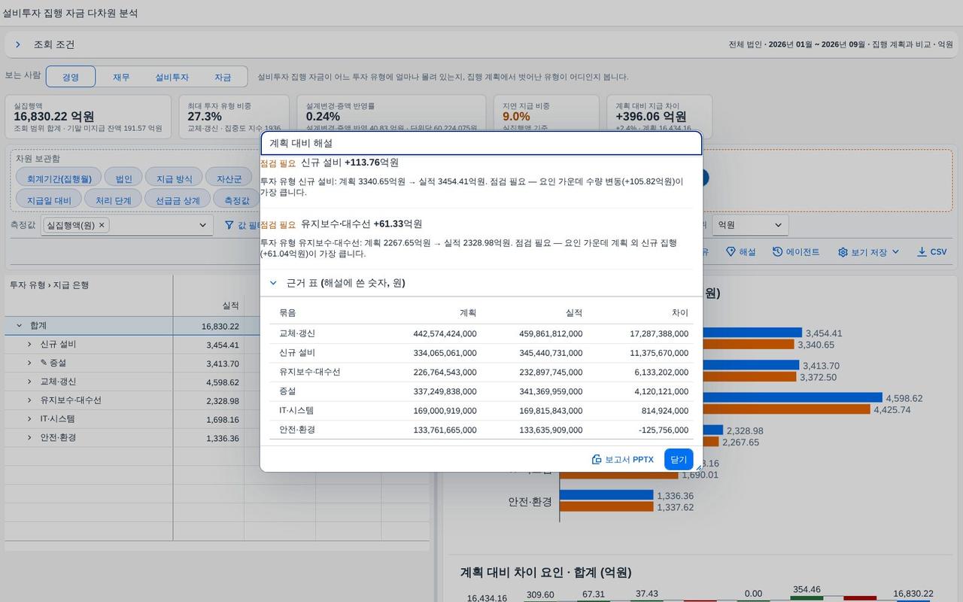Click the pencil icon beside 증설
This screenshot has height=602, width=963.
pos(44,363)
